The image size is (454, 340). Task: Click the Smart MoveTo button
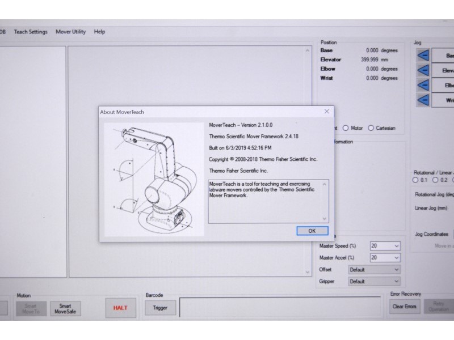coord(31,309)
